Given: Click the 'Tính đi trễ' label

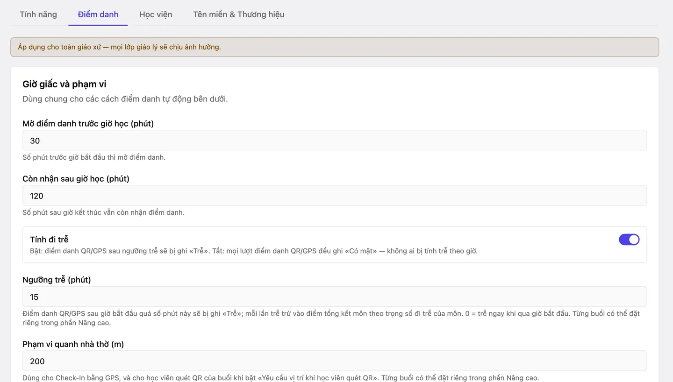Looking at the screenshot, I should pyautogui.click(x=49, y=240).
